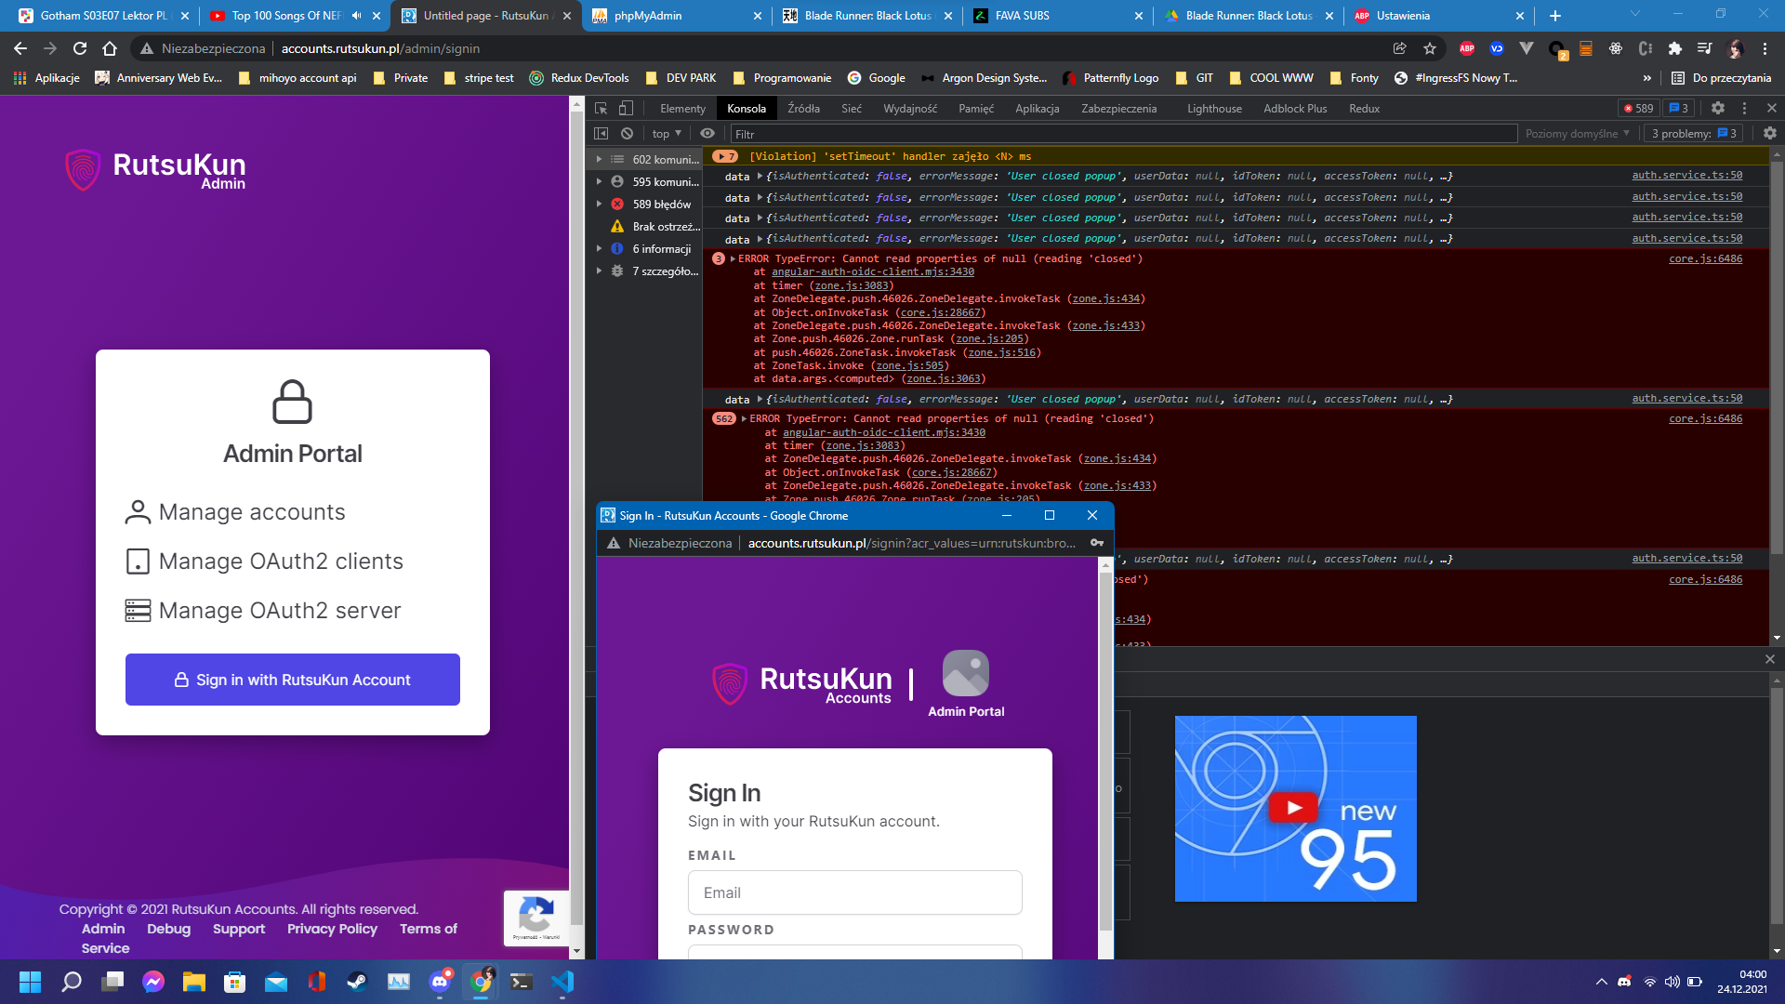Select the inspect element tool in DevTools
1785x1004 pixels.
(601, 109)
